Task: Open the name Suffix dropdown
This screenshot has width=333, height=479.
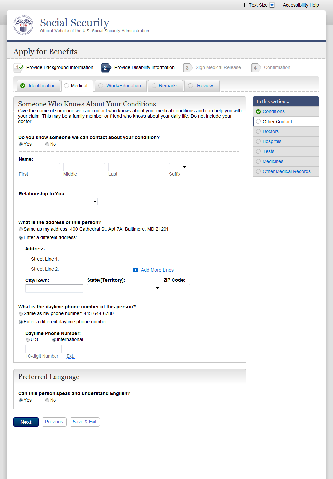Action: tap(178, 167)
